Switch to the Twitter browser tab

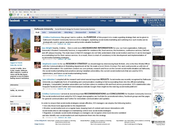pos(64,17)
